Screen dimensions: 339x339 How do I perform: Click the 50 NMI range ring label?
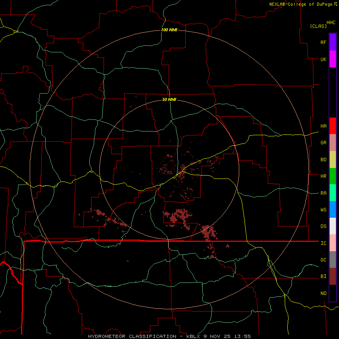(169, 99)
